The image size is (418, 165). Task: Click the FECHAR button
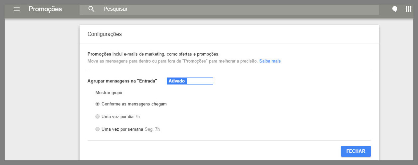tap(356, 151)
